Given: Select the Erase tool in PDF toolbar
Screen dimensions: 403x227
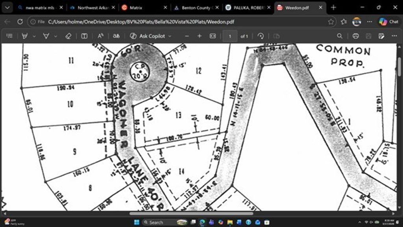Looking at the screenshot, I should 68,36.
